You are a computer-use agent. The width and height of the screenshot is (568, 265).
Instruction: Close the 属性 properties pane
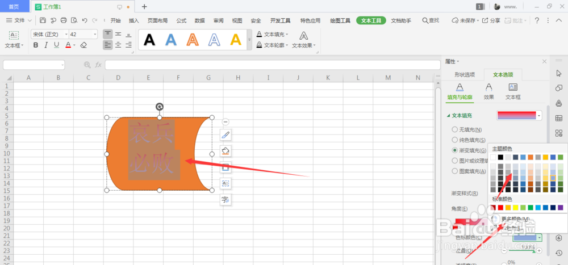pos(544,61)
